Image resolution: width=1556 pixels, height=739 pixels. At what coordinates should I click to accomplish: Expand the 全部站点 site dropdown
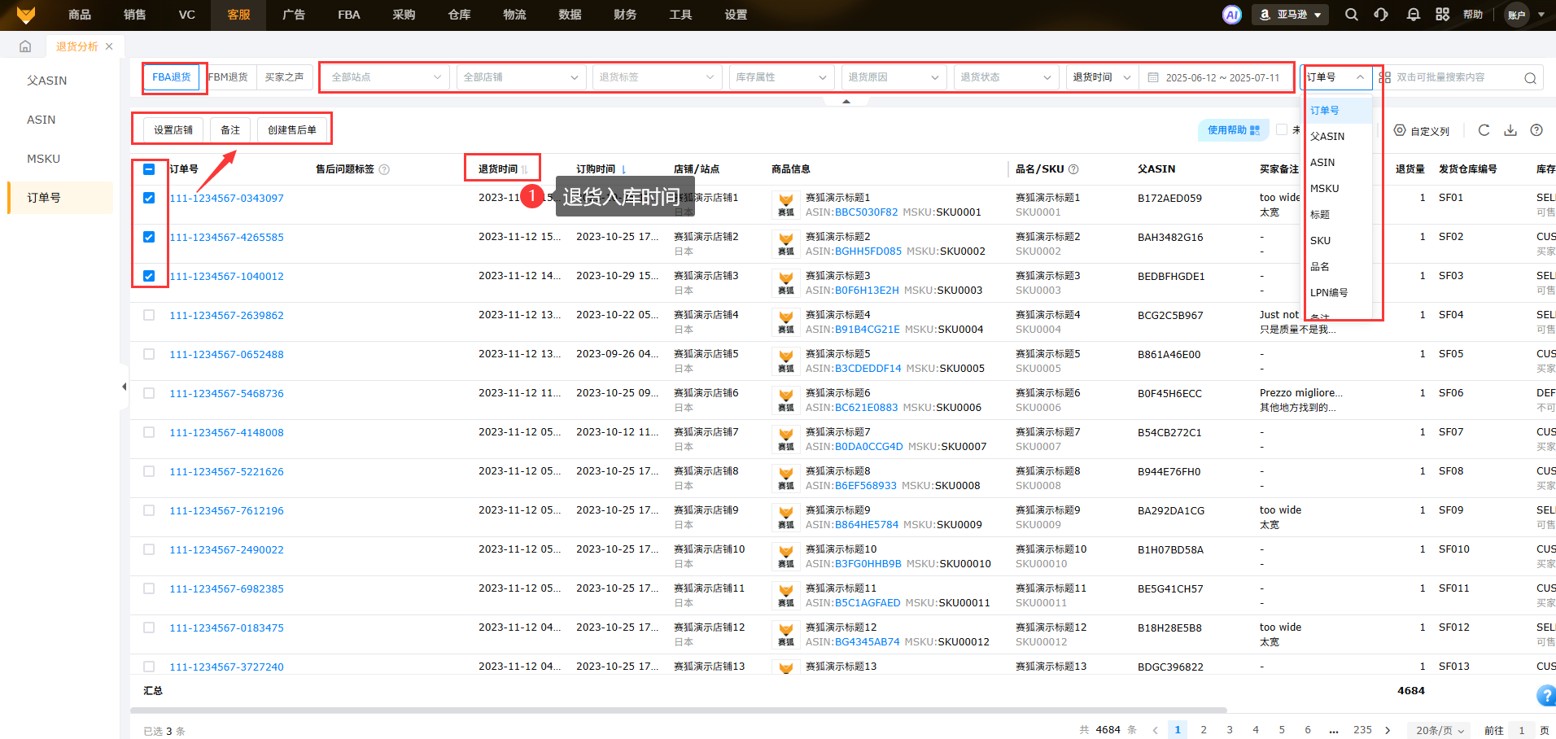(x=385, y=77)
